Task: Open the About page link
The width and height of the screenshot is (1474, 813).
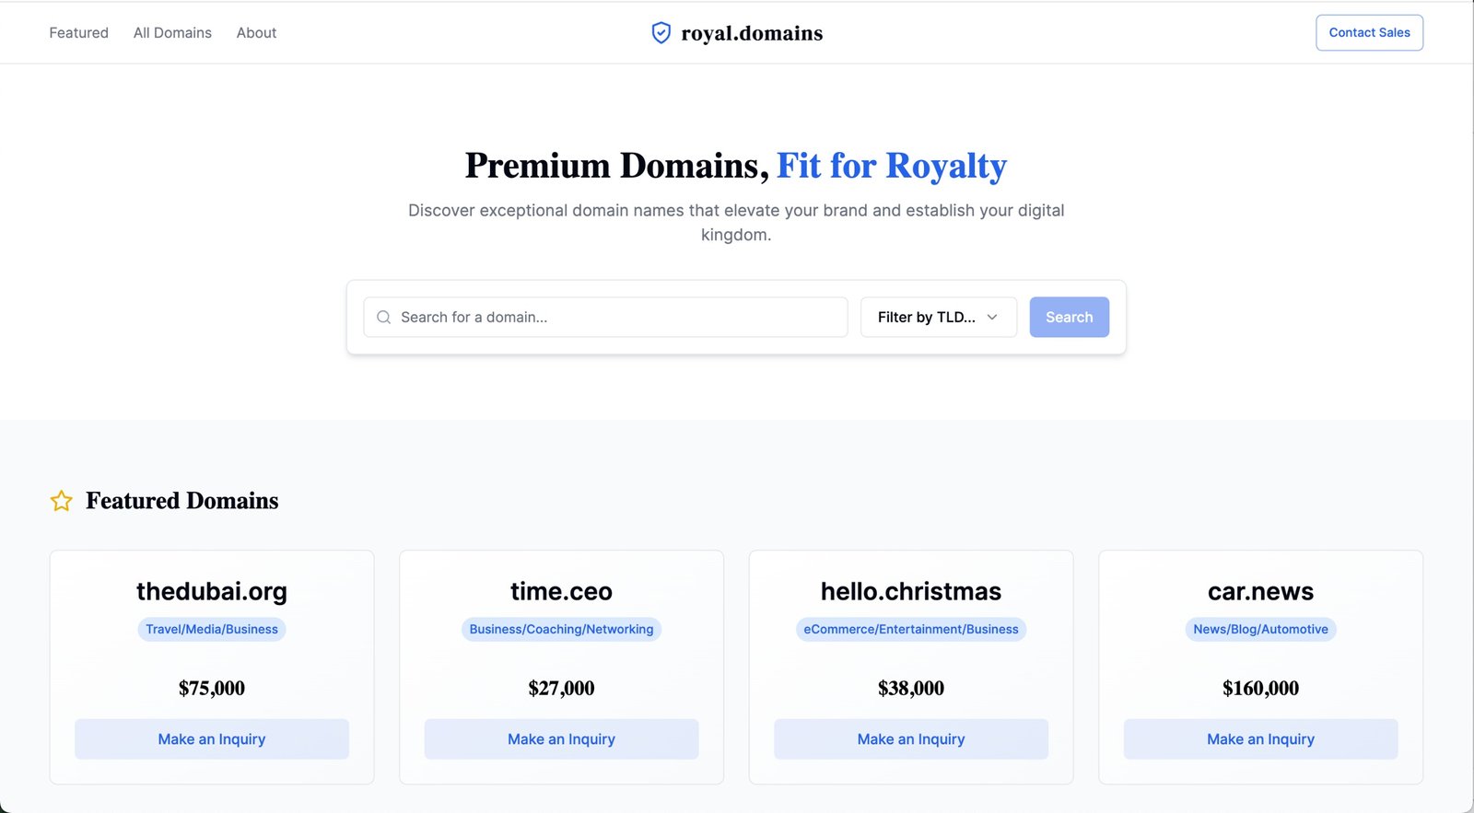Action: coord(256,32)
